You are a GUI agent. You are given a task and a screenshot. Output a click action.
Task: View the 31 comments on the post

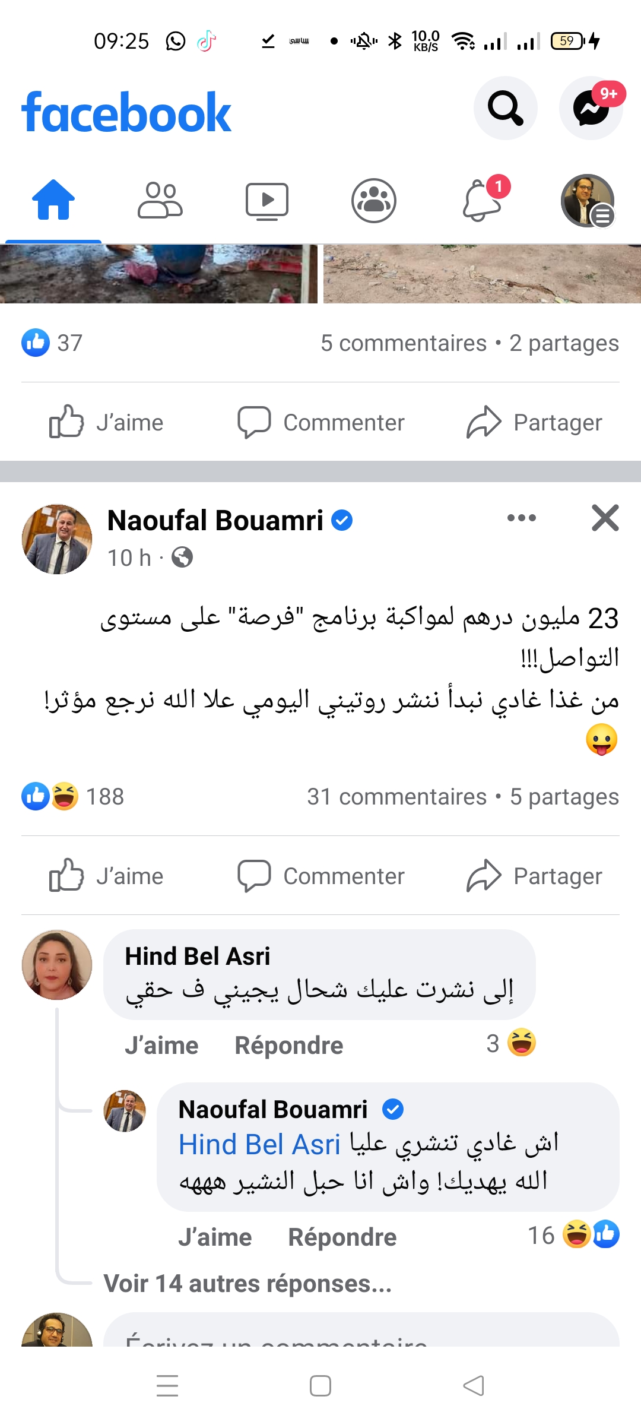396,797
